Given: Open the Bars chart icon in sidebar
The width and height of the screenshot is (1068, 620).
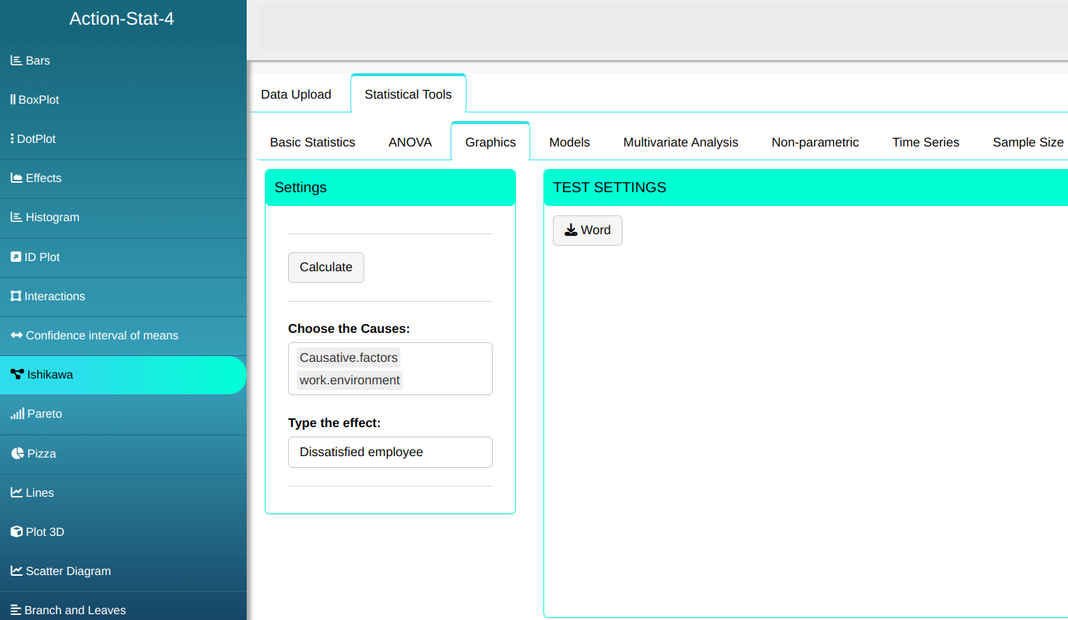Looking at the screenshot, I should [x=16, y=61].
